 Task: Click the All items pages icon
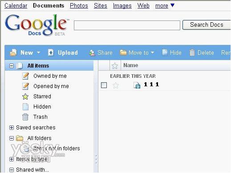pos(20,66)
